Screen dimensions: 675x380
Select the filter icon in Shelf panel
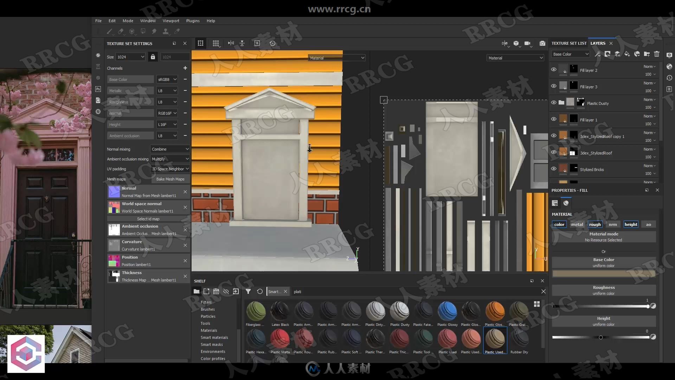coord(248,291)
